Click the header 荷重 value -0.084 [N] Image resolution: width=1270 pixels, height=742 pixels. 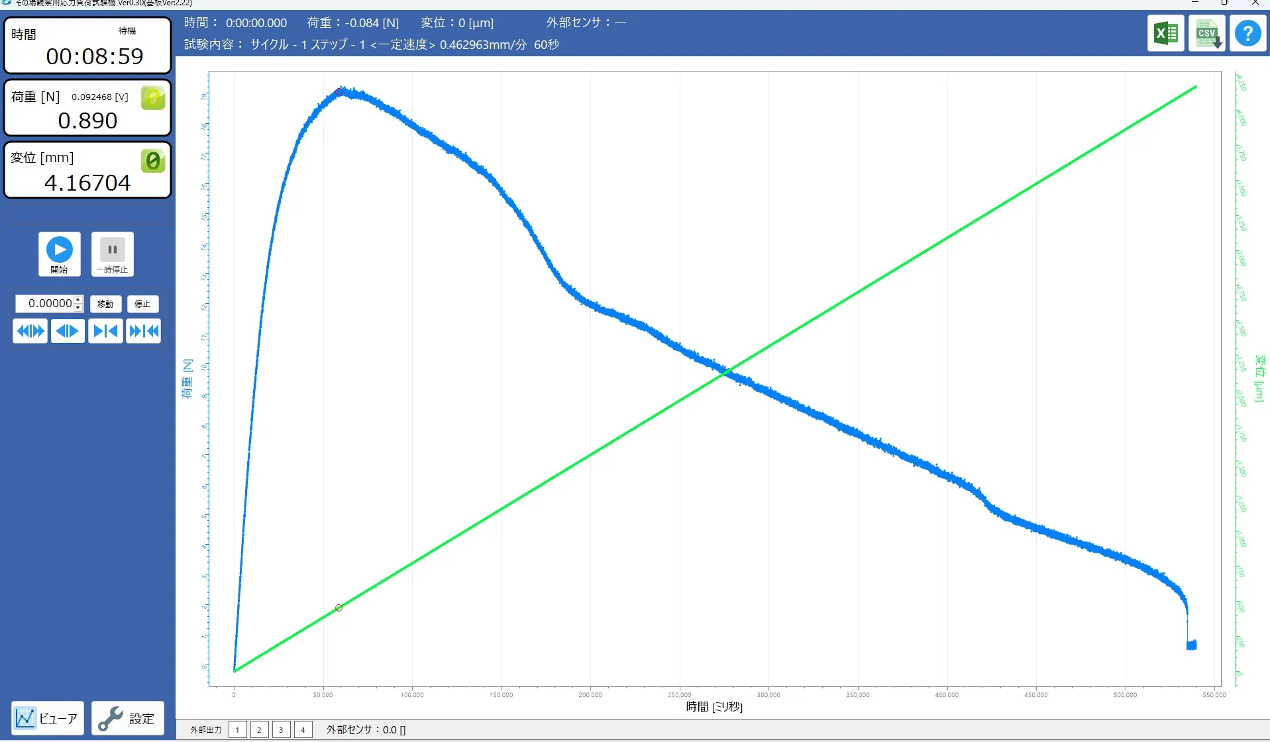click(372, 23)
